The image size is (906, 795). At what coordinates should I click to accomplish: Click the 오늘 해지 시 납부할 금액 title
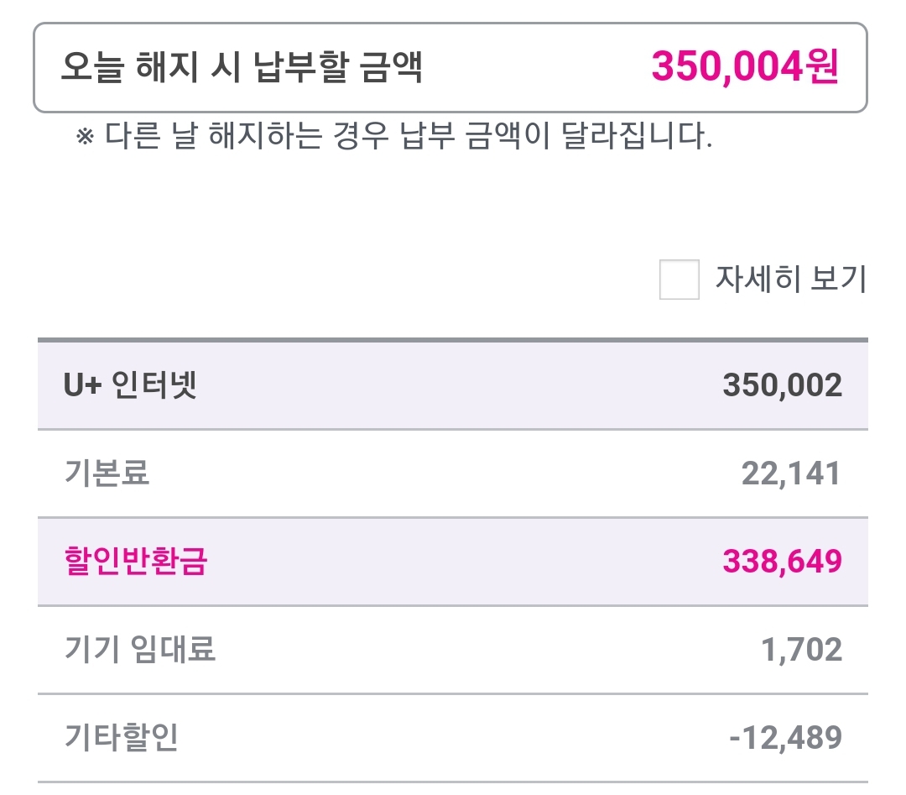tap(242, 68)
